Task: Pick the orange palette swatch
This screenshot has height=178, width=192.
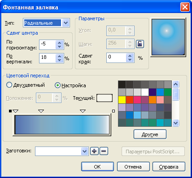Action: (x=153, y=100)
